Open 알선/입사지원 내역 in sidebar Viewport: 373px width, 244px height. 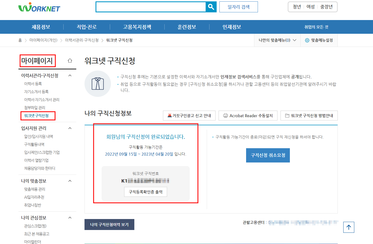39,136
